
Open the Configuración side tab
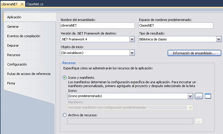(30, 64)
